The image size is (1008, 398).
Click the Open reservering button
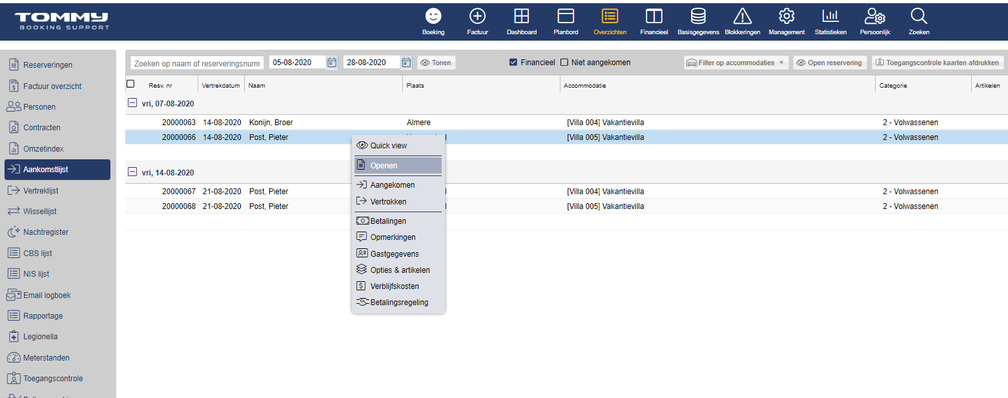tap(830, 63)
